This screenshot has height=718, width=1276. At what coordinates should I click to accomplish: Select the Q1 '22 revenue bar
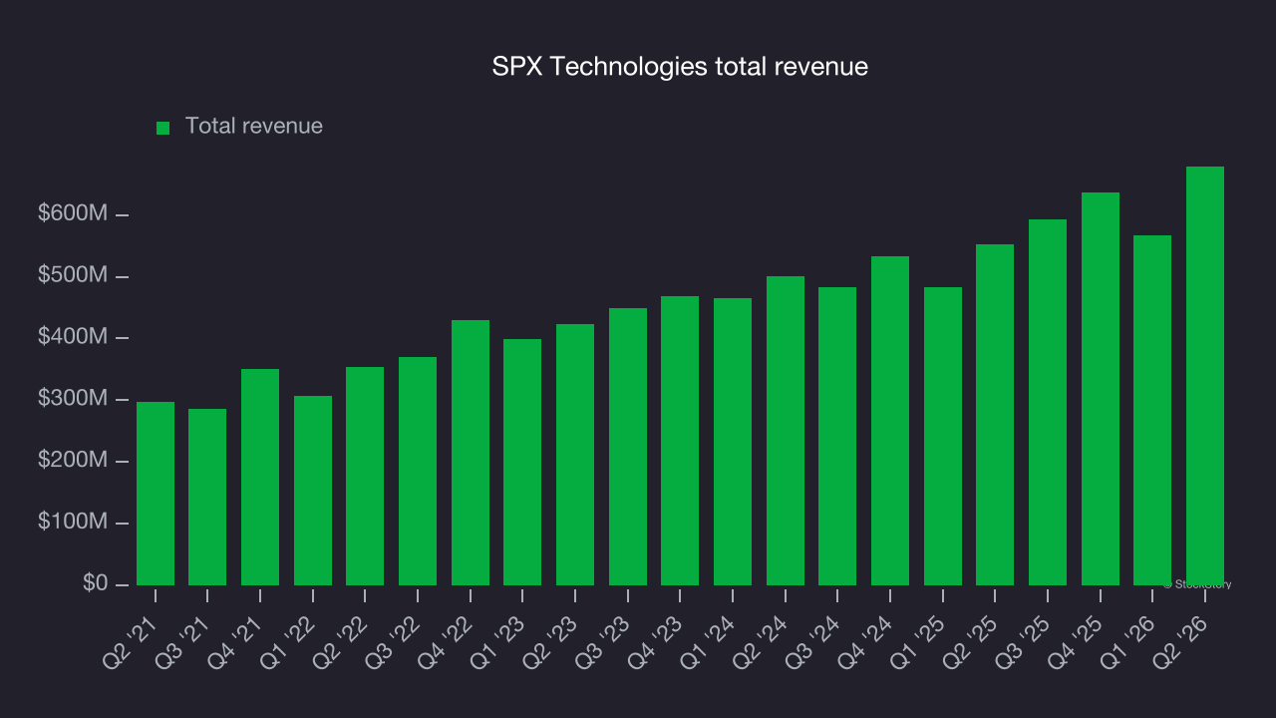(x=313, y=491)
